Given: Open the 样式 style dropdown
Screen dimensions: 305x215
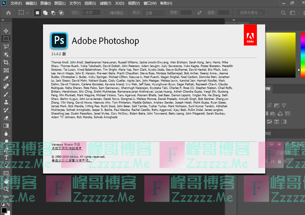Looking at the screenshot, I should (155, 13).
